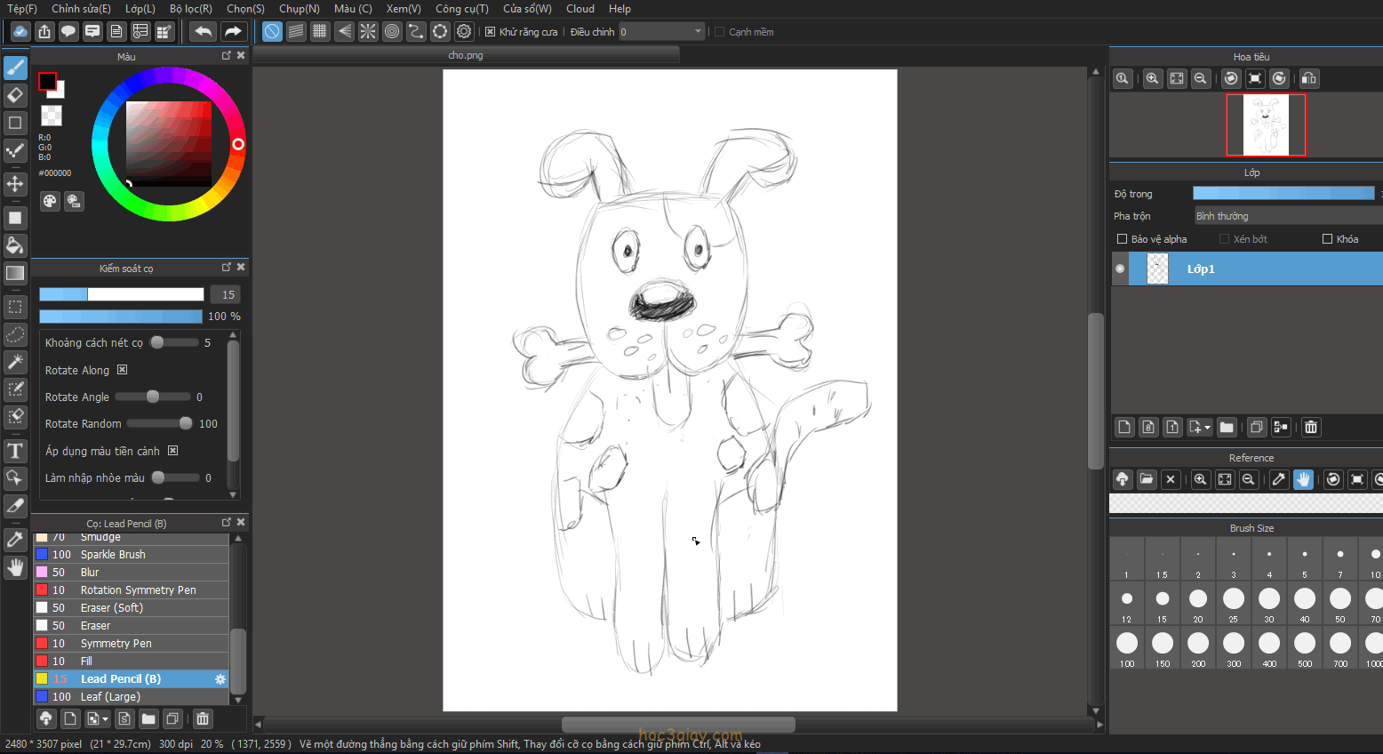
Task: Choose the Sparkle Brush from brush list
Action: coord(113,555)
